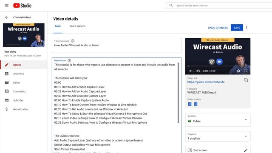The image size is (272, 153).
Task: Click the Description help question icon
Action: [x=69, y=60]
